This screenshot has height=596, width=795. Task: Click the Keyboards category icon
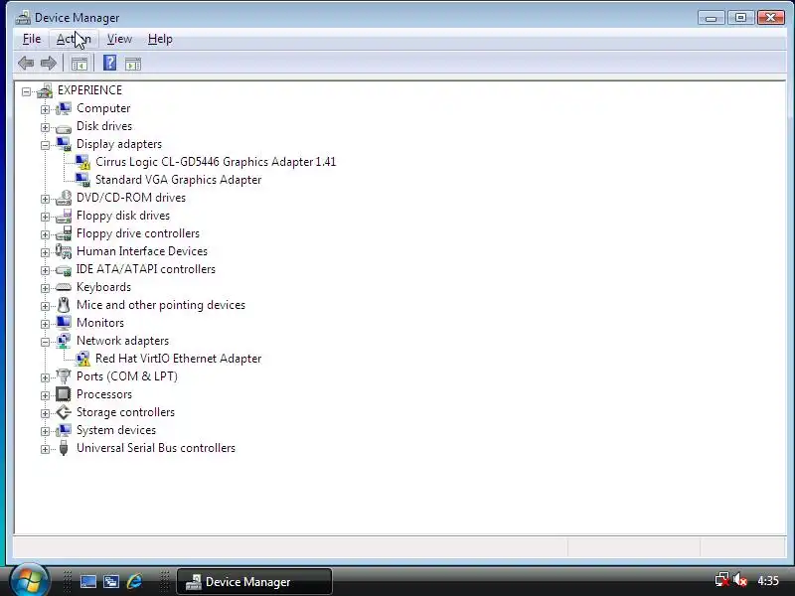64,287
